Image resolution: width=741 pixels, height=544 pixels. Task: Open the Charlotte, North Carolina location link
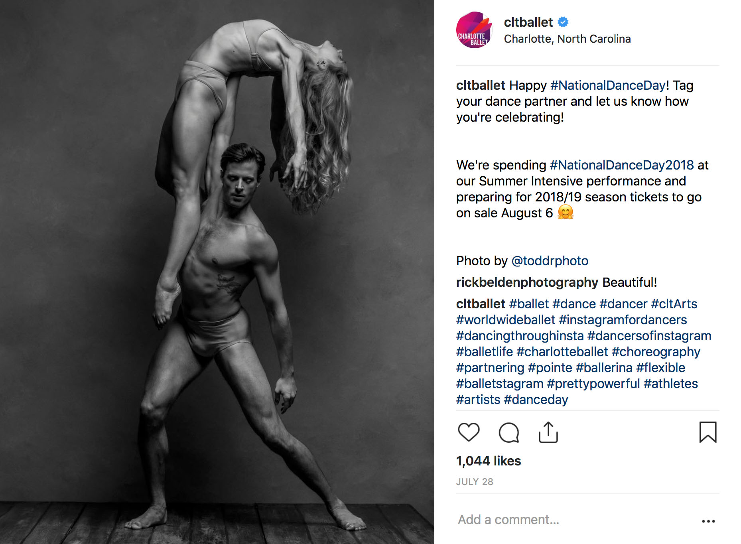tap(567, 39)
